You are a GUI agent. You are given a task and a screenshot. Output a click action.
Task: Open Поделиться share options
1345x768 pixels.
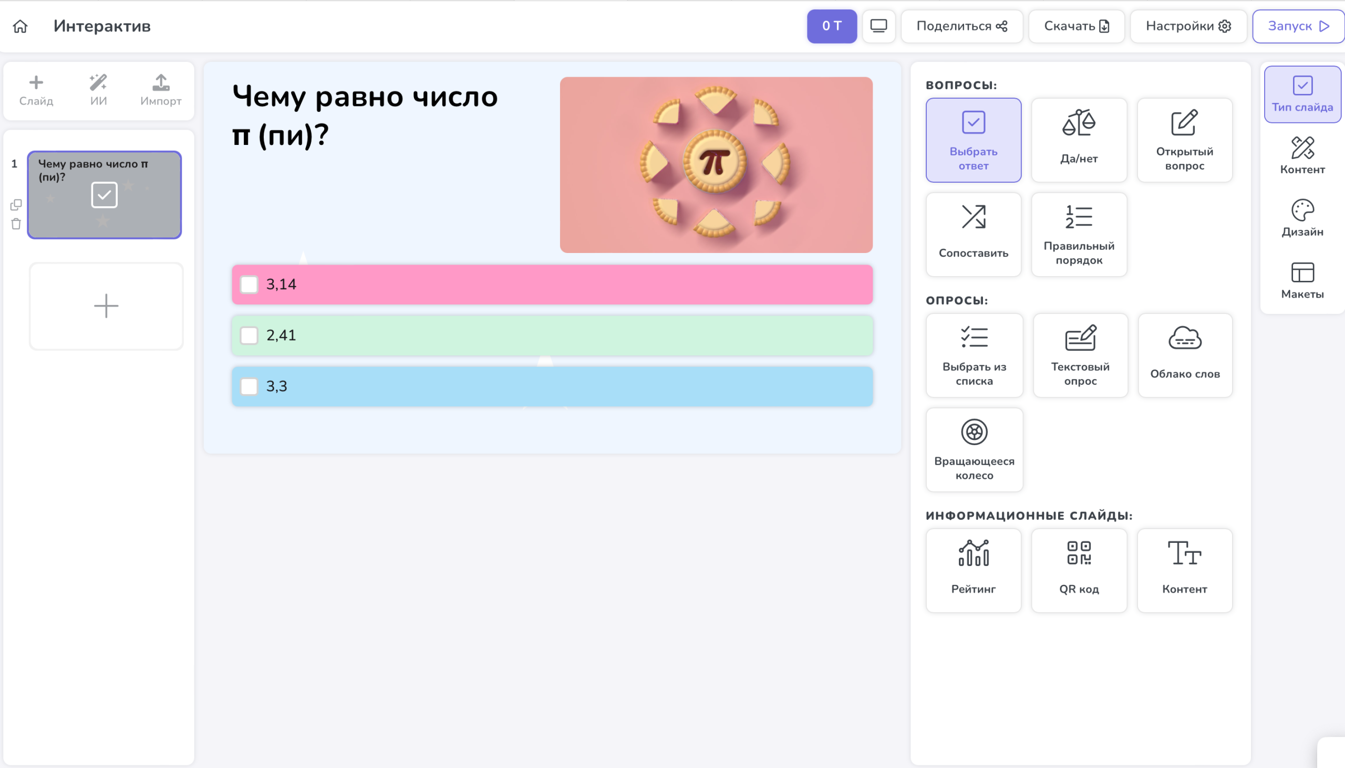click(961, 26)
